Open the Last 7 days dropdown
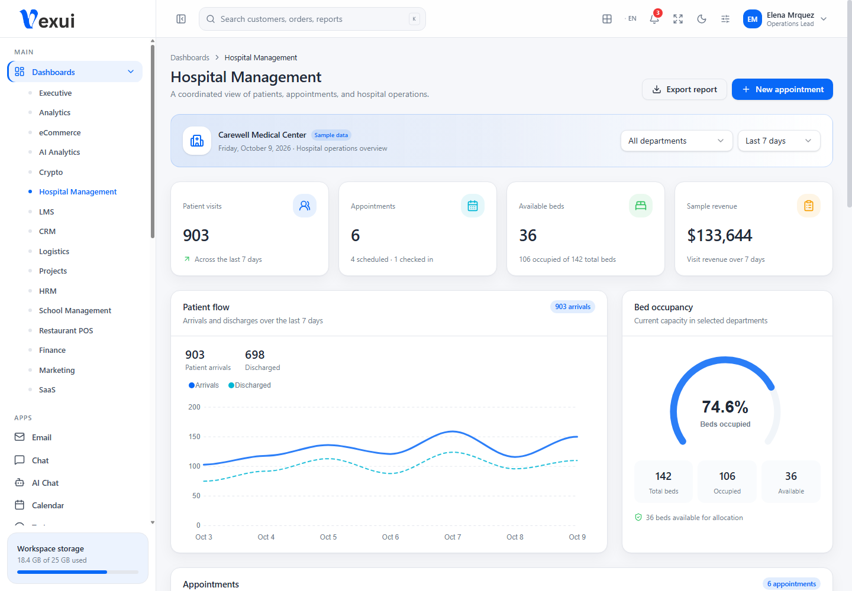This screenshot has width=852, height=591. tap(779, 141)
